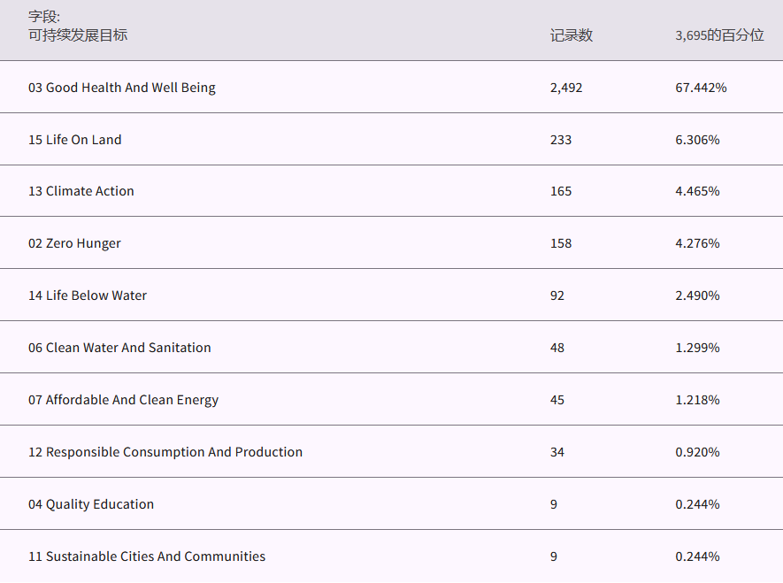The image size is (783, 583).
Task: Click the 2.490% percentage cell
Action: tap(697, 295)
